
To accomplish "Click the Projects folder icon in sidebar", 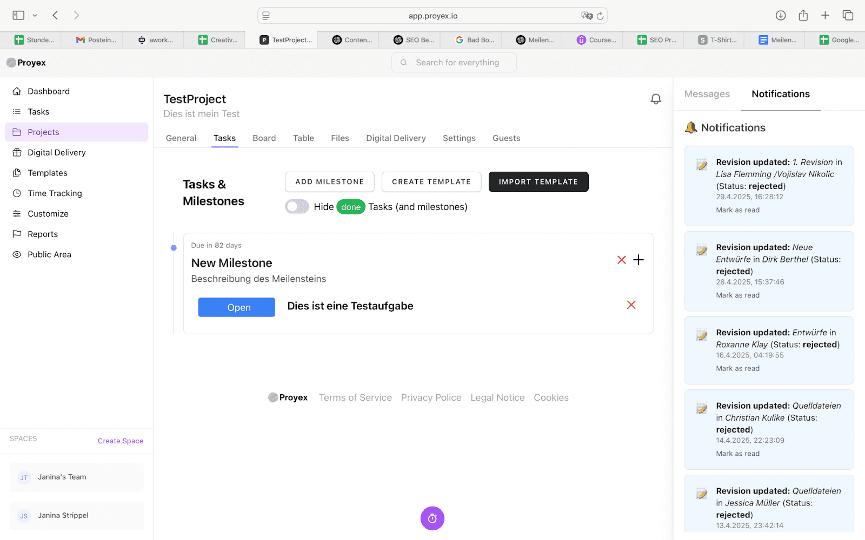I will point(17,132).
